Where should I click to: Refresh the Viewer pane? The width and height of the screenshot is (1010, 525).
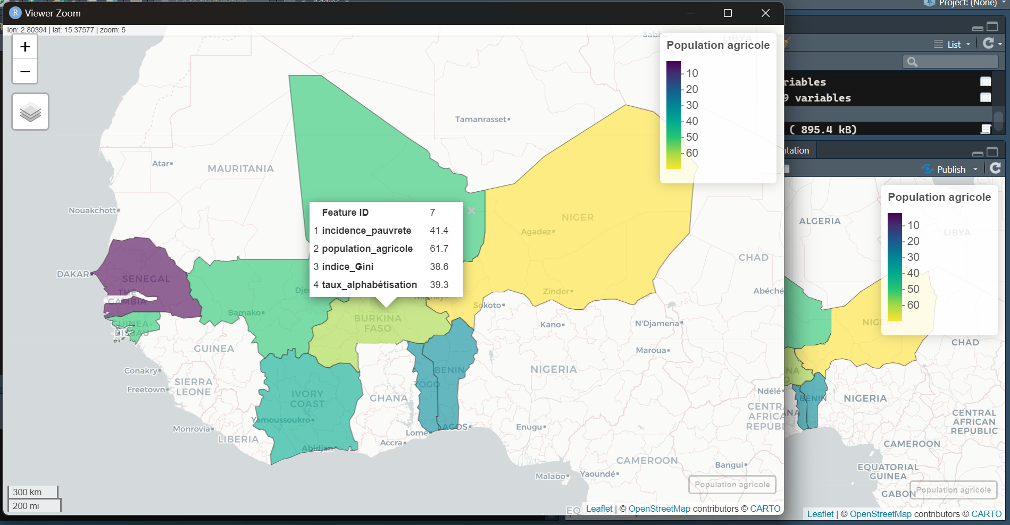point(996,168)
